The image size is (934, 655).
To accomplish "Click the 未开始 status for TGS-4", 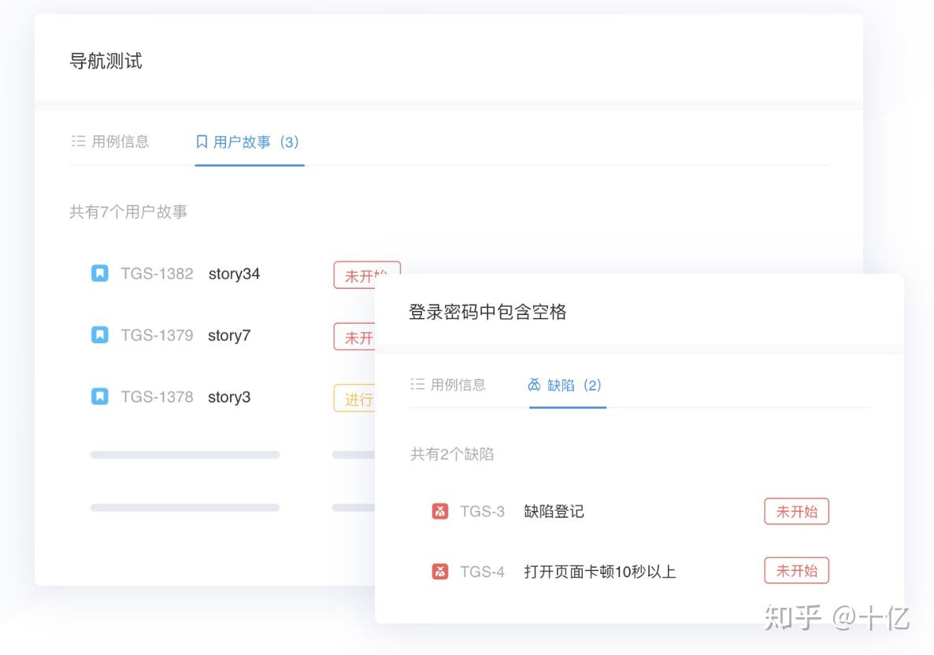I will [x=796, y=571].
